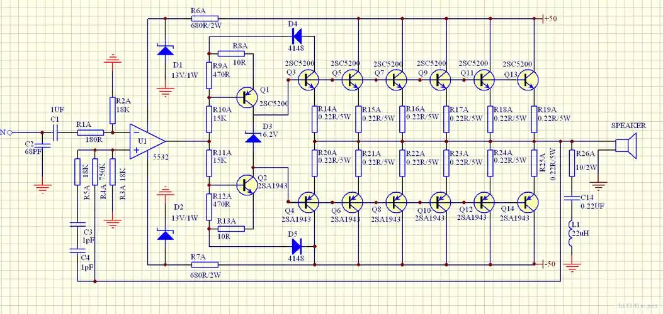
Task: Click the D1 13V/1W zener diode
Action: (x=165, y=50)
